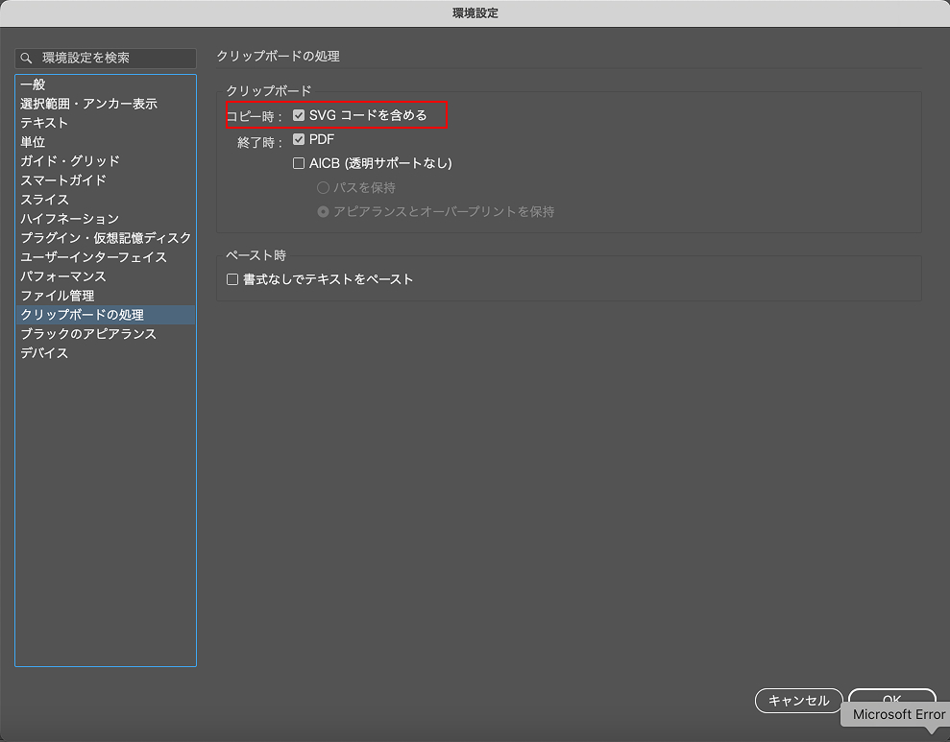Open スマートガイド preferences
This screenshot has height=742, width=950.
63,180
